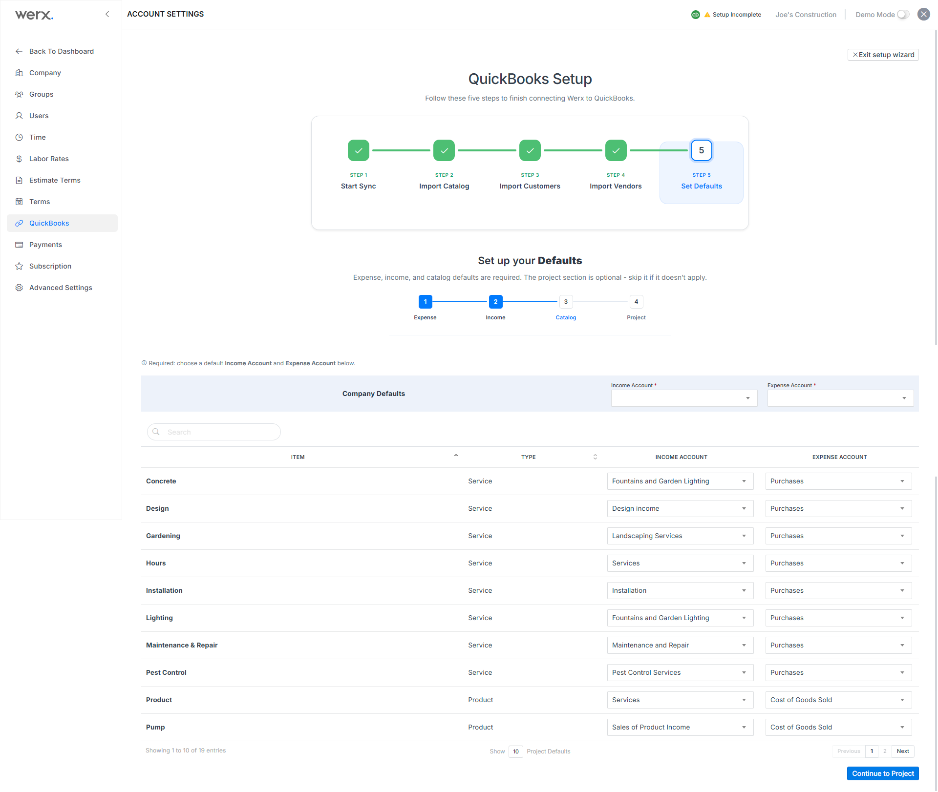Image resolution: width=938 pixels, height=792 pixels.
Task: Open the Installation income account dropdown
Action: 680,591
